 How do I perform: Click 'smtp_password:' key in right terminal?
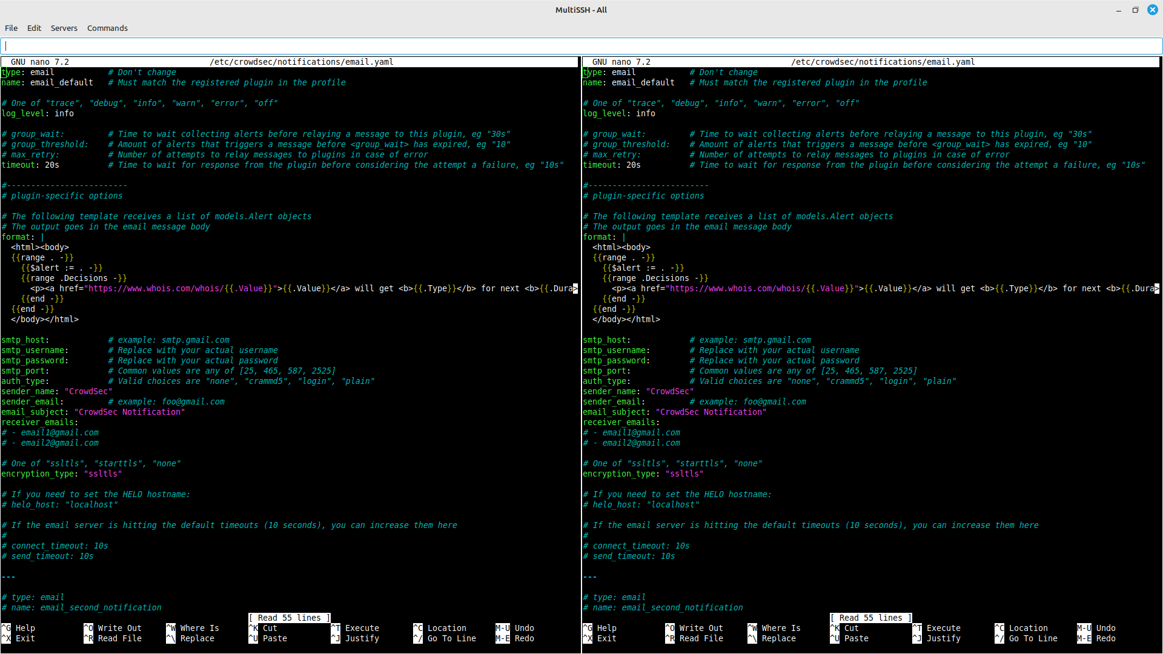(x=617, y=360)
